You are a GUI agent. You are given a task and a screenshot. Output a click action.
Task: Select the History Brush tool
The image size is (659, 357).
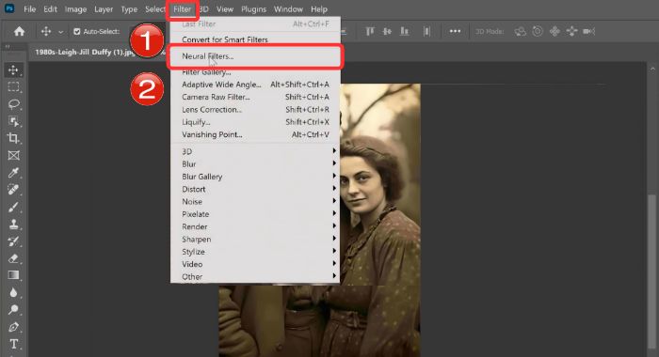(13, 241)
